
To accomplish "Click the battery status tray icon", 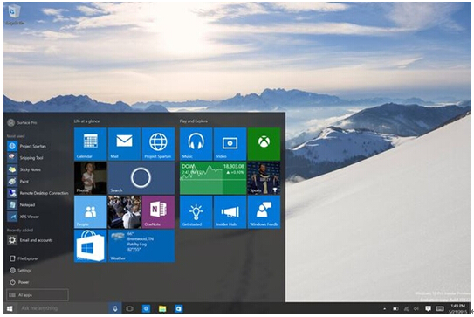I will pos(395,309).
